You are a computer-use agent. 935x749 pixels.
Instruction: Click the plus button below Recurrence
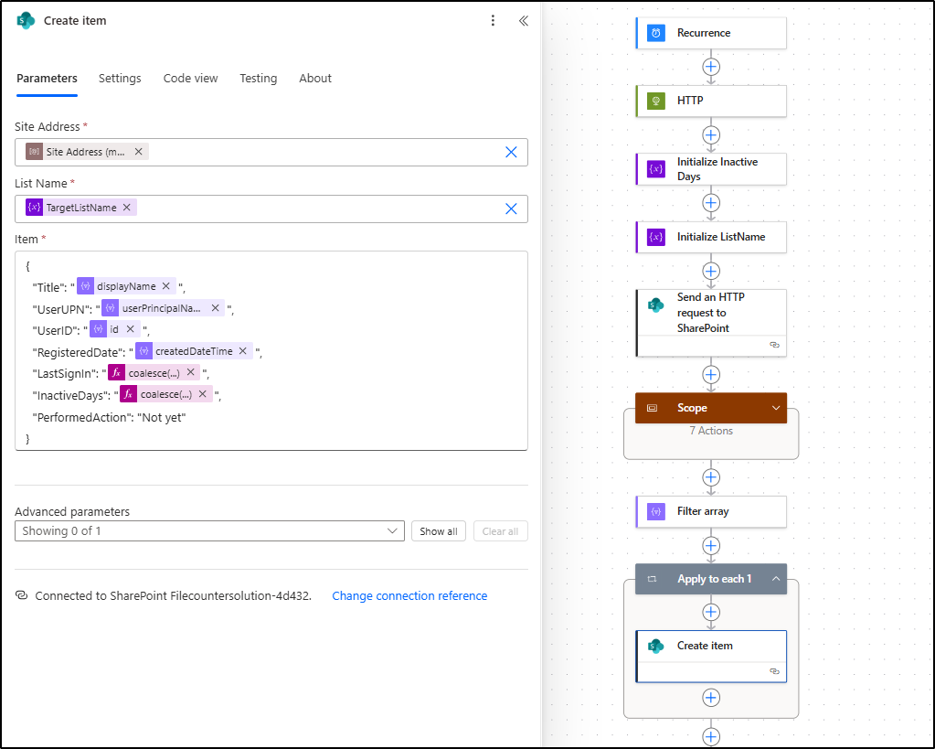(x=710, y=66)
